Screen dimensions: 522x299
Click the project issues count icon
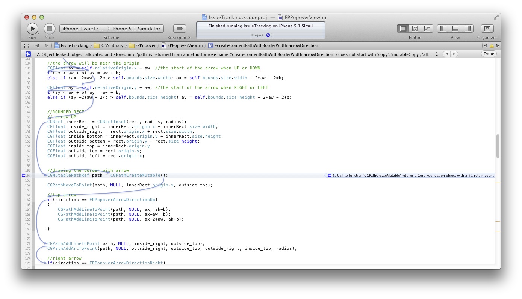pyautogui.click(x=269, y=35)
